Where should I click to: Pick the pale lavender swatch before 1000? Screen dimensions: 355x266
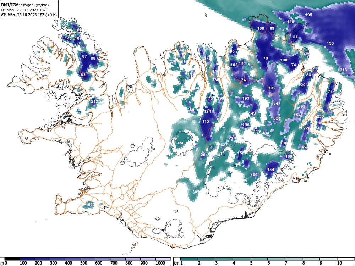tap(148, 259)
